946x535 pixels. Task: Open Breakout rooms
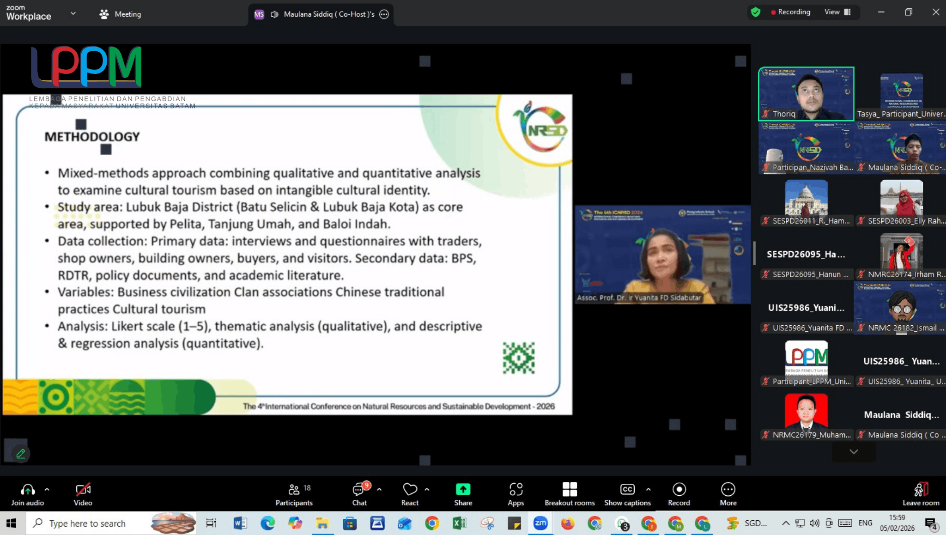[569, 494]
